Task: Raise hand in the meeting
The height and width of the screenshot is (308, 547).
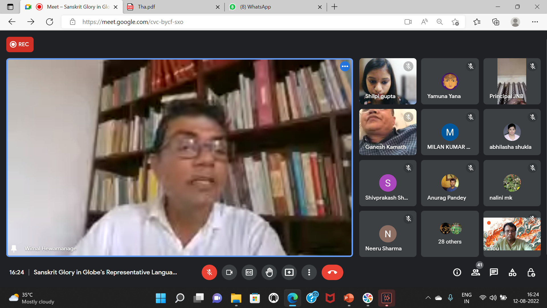Action: [269, 272]
